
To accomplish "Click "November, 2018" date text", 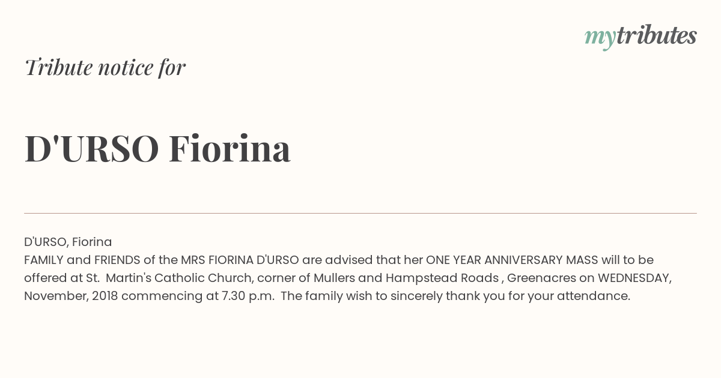I will pos(71,296).
